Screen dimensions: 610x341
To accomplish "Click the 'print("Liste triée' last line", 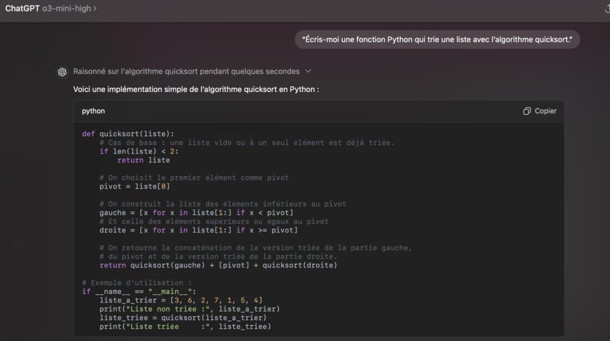I will 185,327.
